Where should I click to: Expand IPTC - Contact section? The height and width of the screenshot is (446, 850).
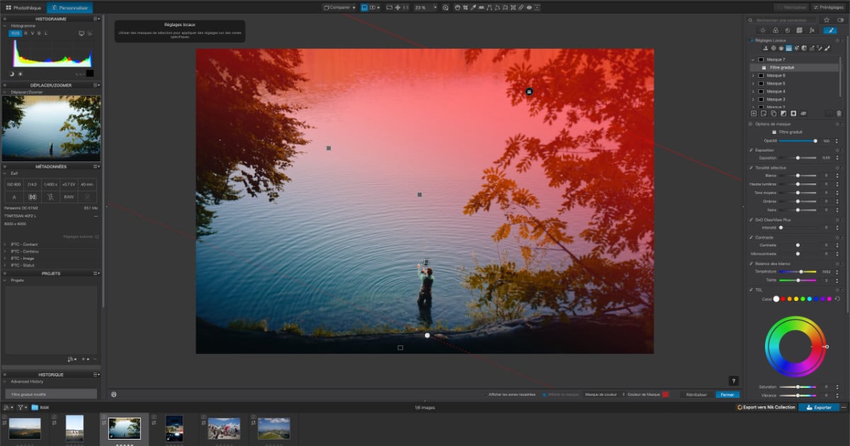pos(6,244)
